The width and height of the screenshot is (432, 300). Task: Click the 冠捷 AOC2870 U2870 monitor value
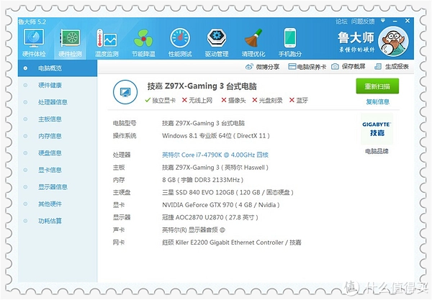(x=210, y=217)
